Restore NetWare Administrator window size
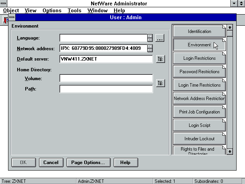 241,3
